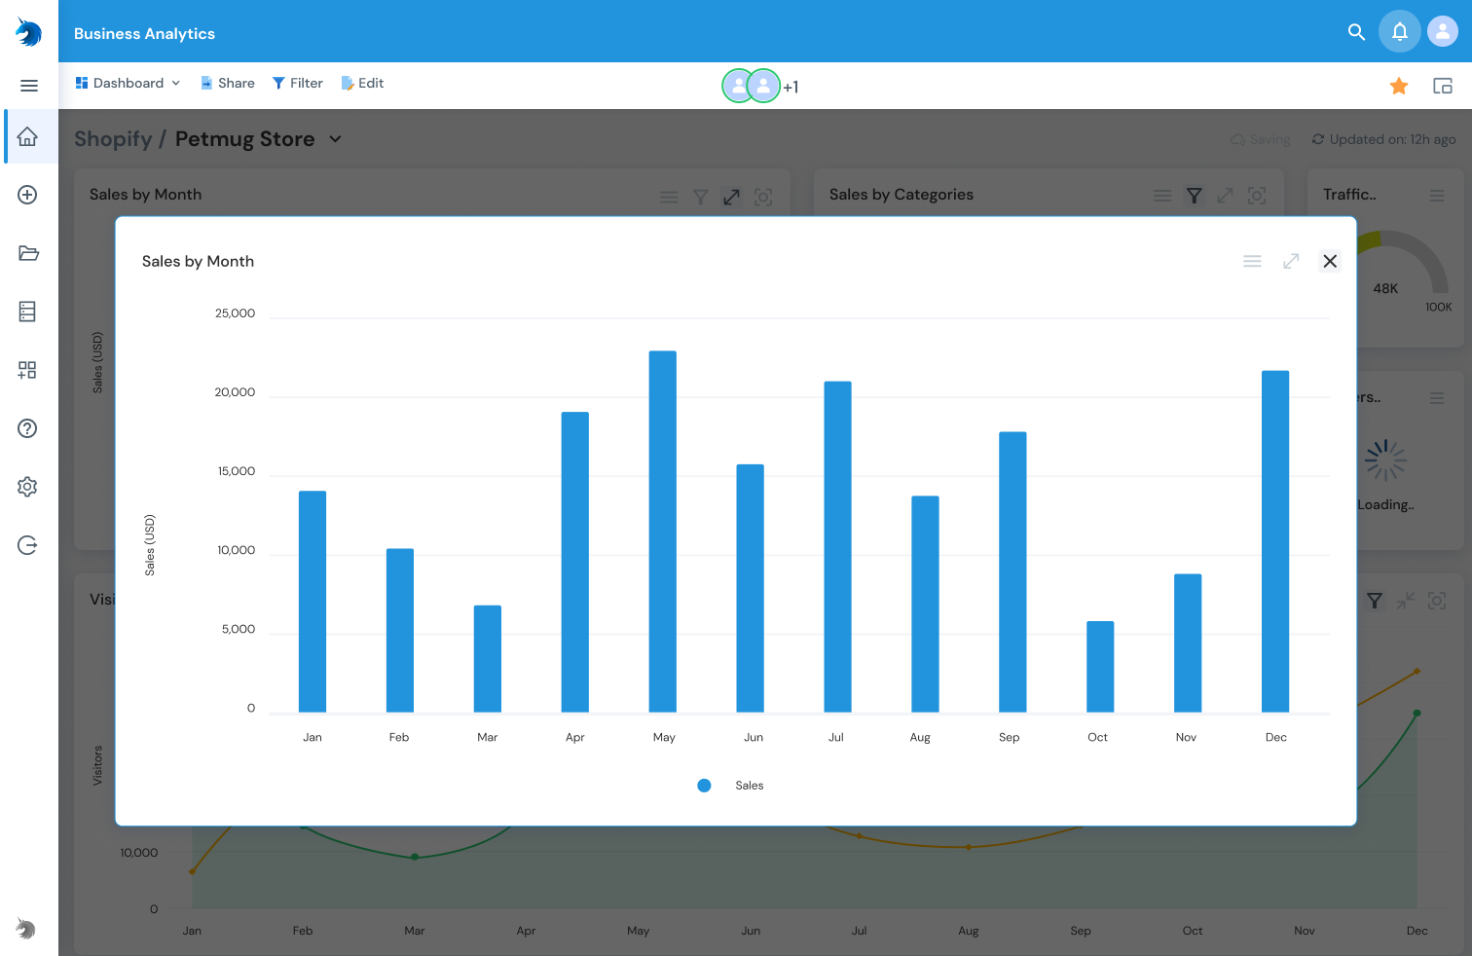The width and height of the screenshot is (1472, 956).
Task: Open Sales by Month card menu icon
Action: click(x=669, y=198)
